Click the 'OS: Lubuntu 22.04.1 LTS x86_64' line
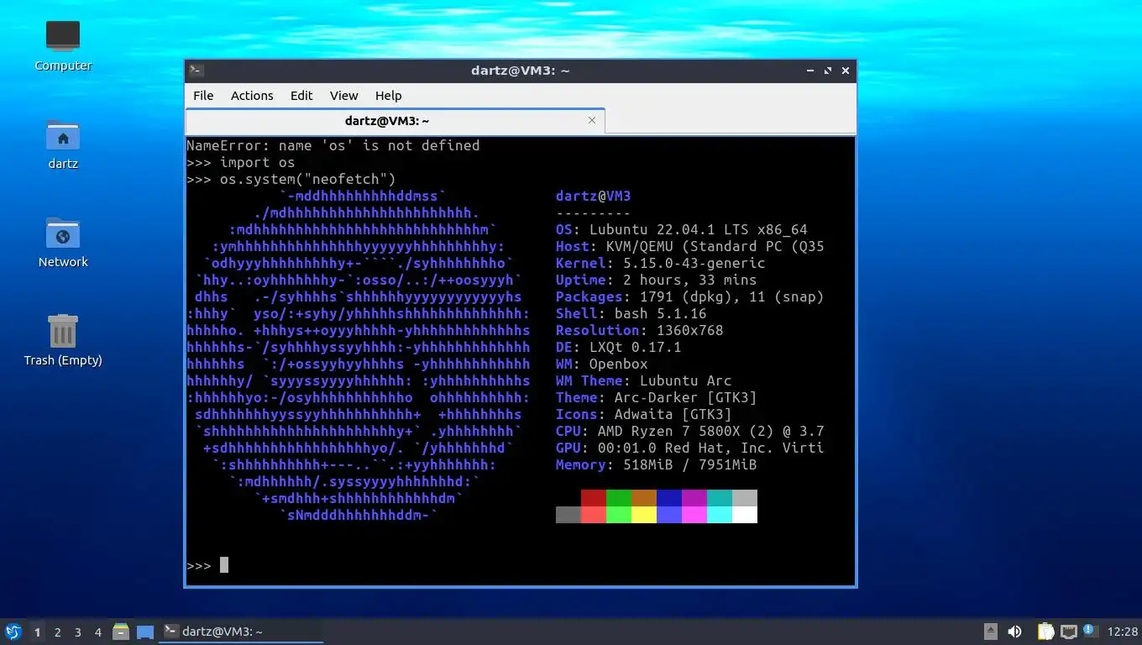 (x=682, y=229)
